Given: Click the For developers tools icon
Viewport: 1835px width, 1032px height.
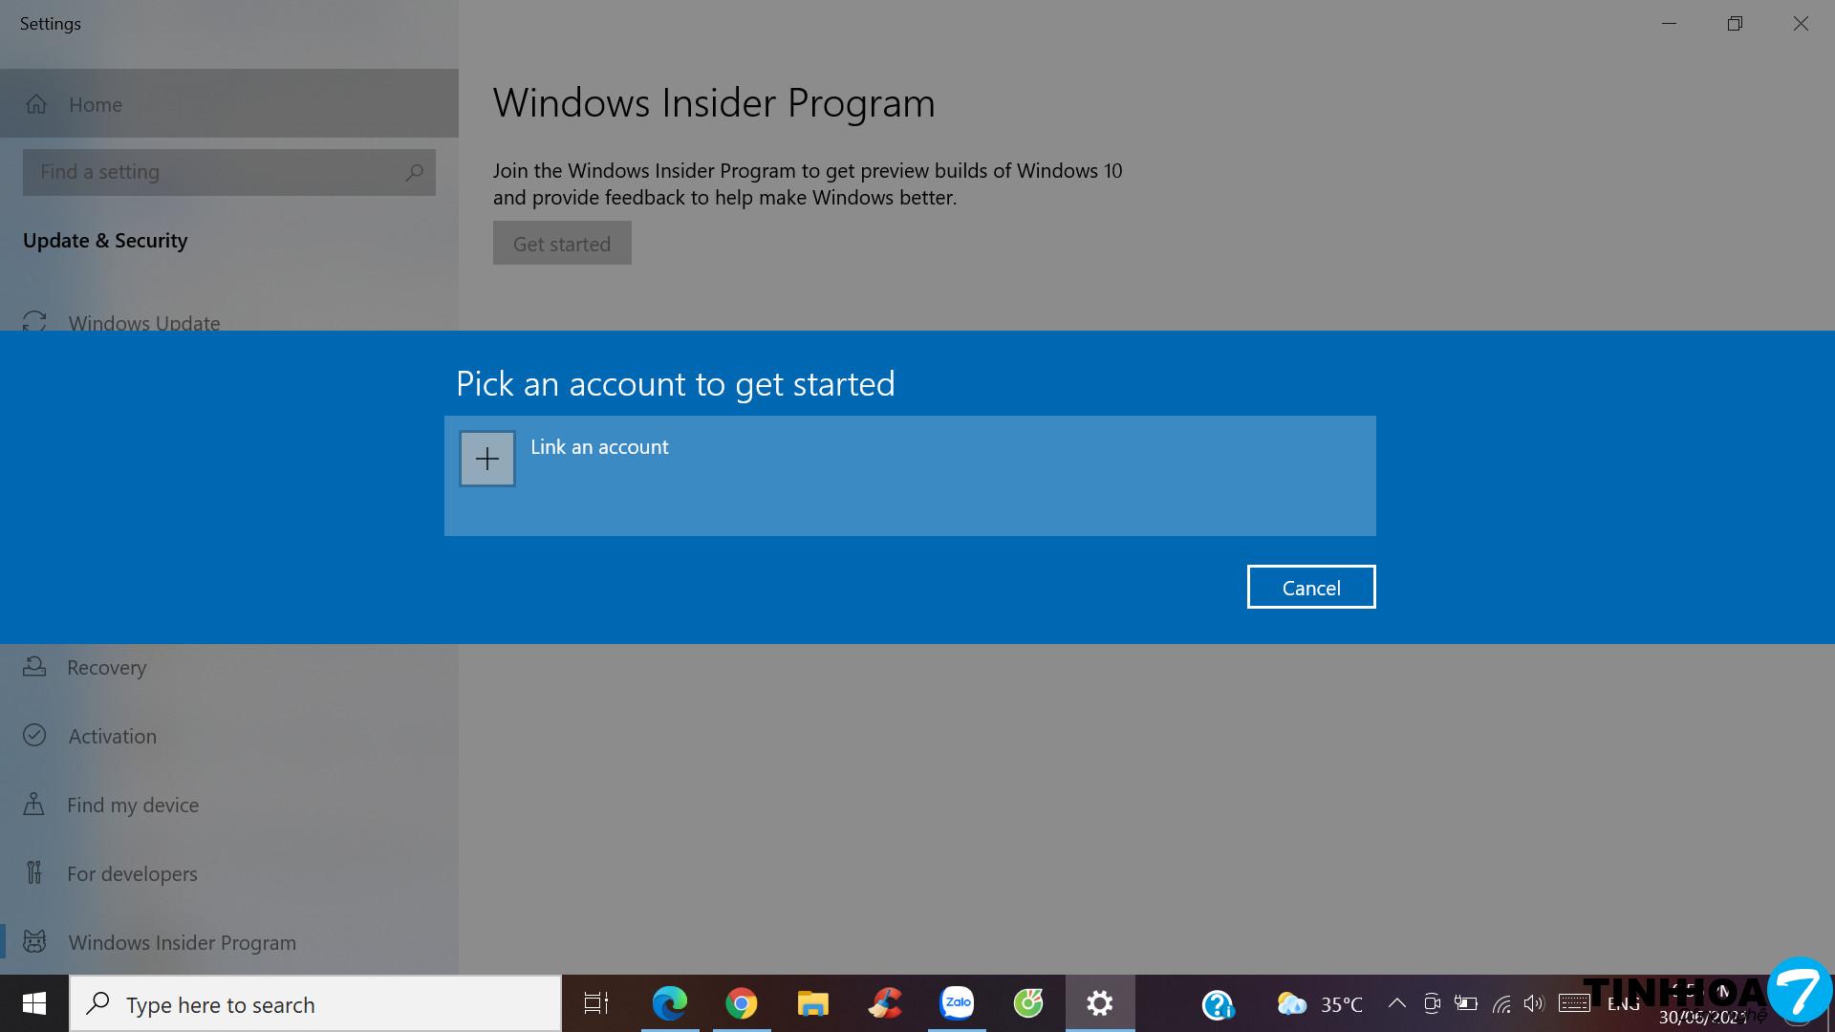Looking at the screenshot, I should (34, 872).
